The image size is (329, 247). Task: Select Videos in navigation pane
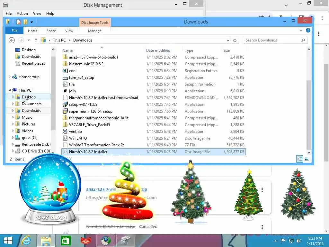pos(28,131)
